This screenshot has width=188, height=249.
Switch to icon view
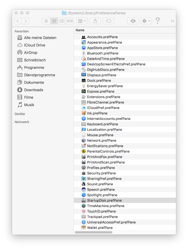[x=46, y=21]
